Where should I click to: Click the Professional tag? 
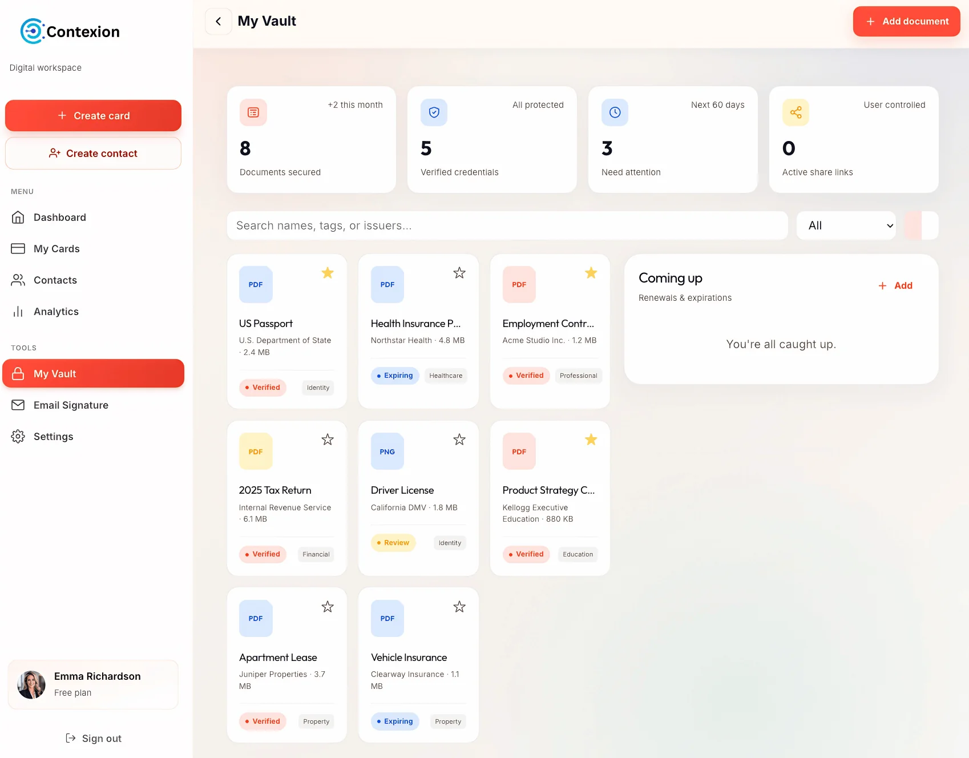(x=579, y=376)
